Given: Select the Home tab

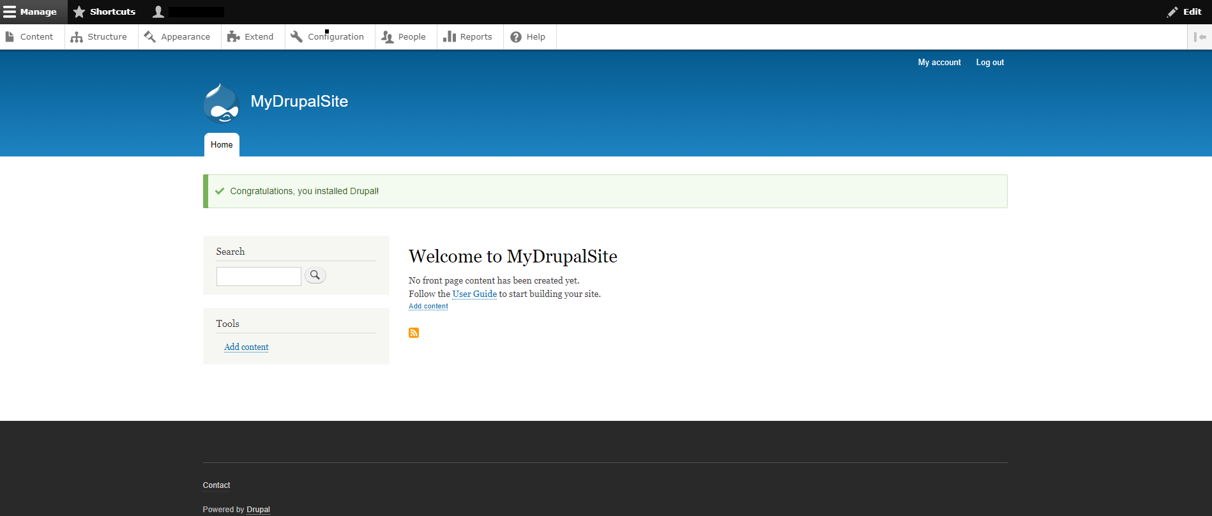Looking at the screenshot, I should [222, 145].
